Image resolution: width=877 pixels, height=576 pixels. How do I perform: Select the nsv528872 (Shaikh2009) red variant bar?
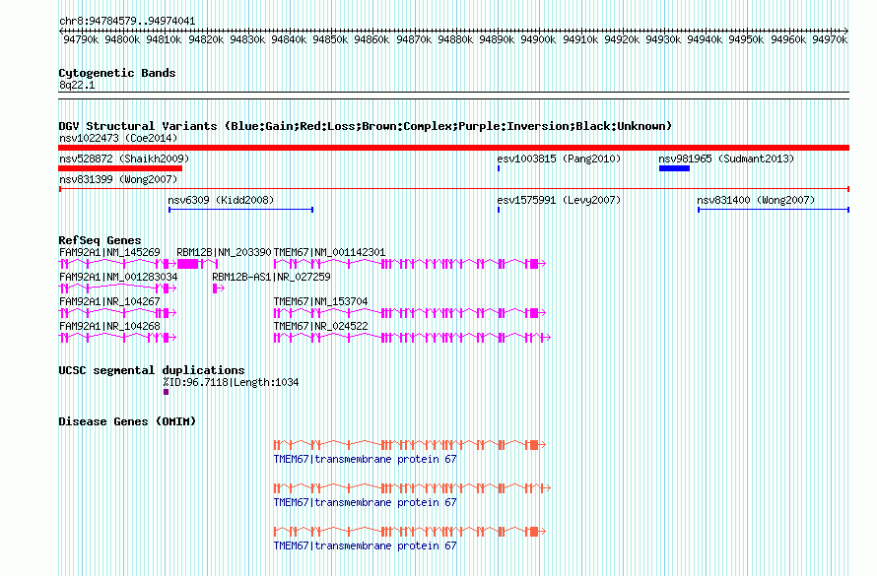pos(120,168)
